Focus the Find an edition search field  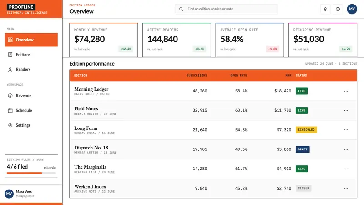226,9
